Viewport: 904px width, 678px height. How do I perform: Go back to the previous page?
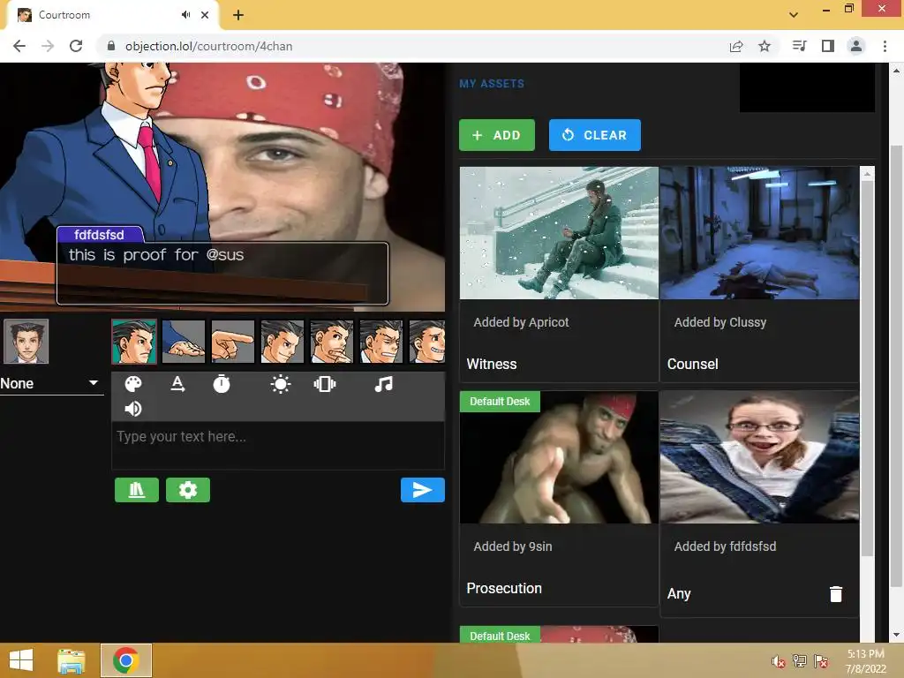19,46
